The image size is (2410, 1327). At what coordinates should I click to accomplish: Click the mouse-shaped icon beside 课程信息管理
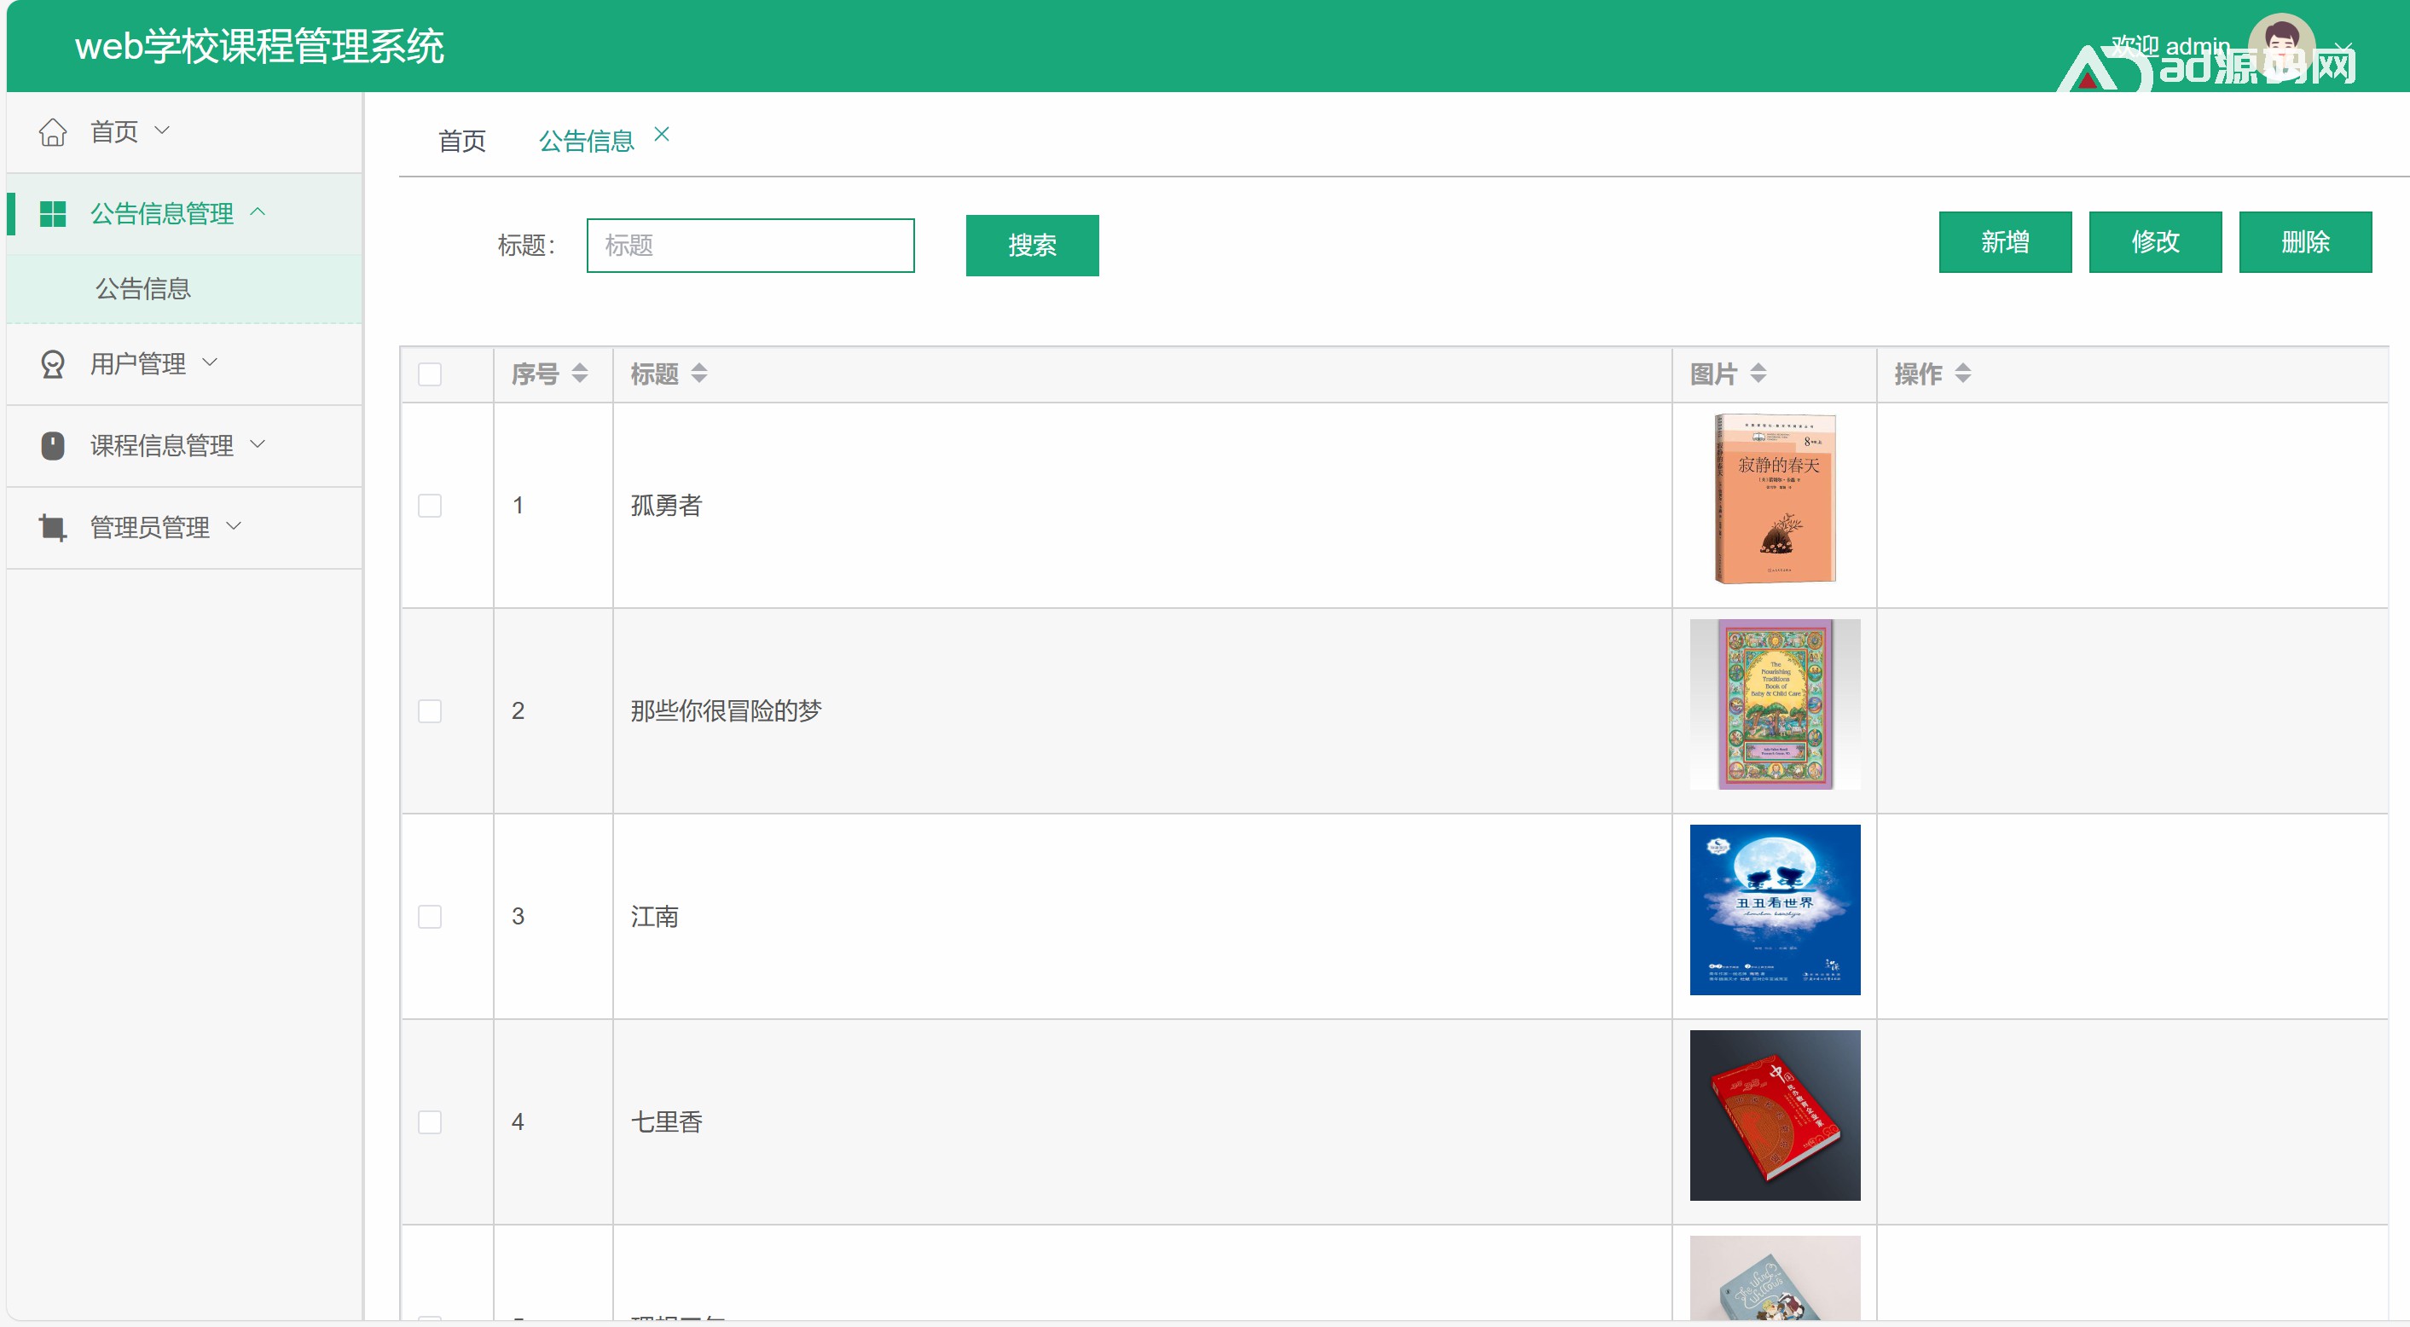pos(52,445)
